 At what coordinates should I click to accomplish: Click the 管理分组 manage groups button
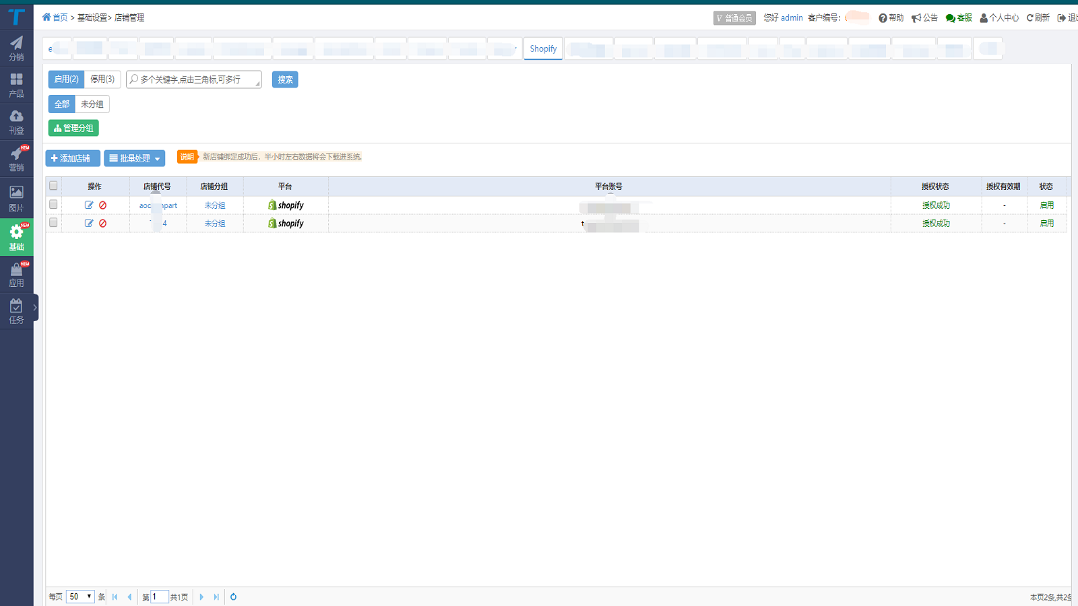point(73,128)
